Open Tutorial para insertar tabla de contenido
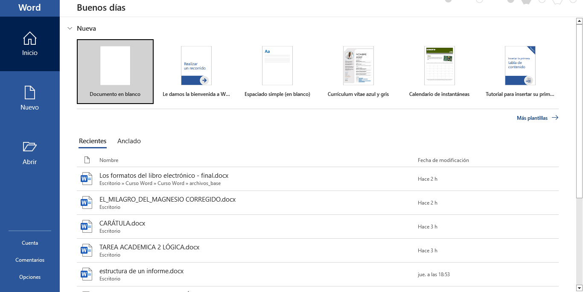Viewport: 583px width, 292px height. pos(520,72)
